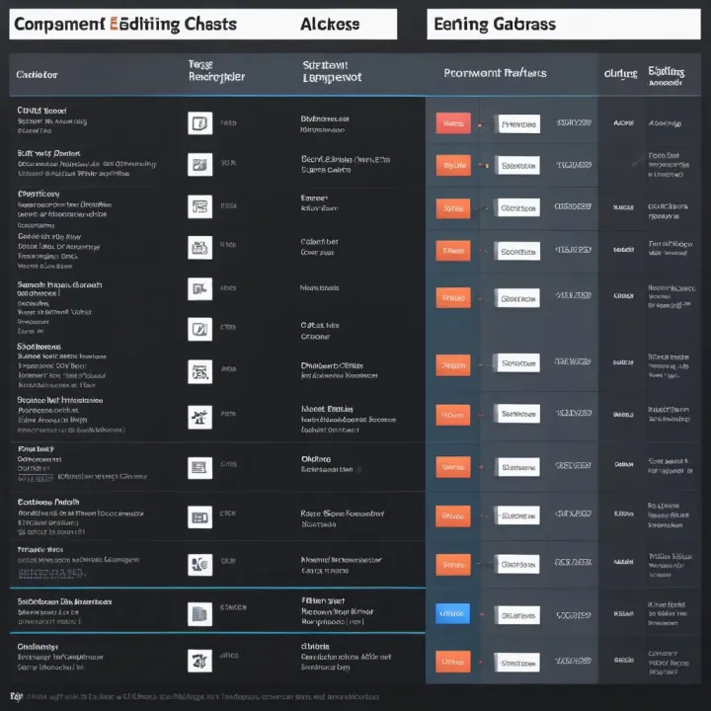The height and width of the screenshot is (711, 711).
Task: Click the square icon in the first table row
Action: pos(199,123)
